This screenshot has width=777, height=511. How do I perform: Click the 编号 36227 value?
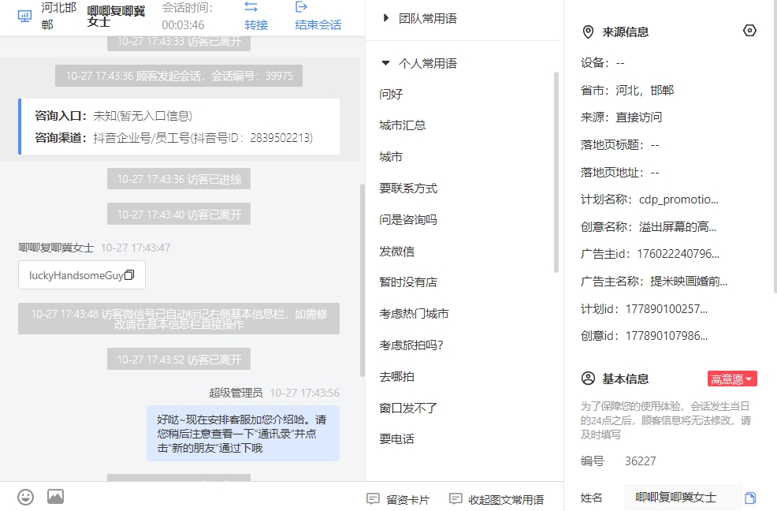tap(640, 461)
